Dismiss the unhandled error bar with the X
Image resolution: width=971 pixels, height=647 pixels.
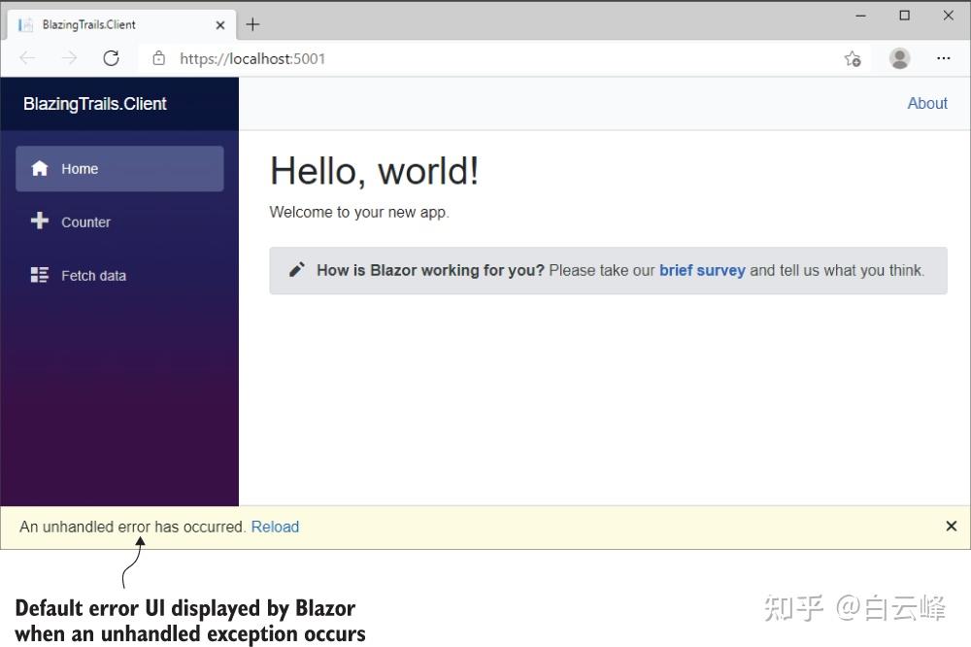click(x=951, y=527)
